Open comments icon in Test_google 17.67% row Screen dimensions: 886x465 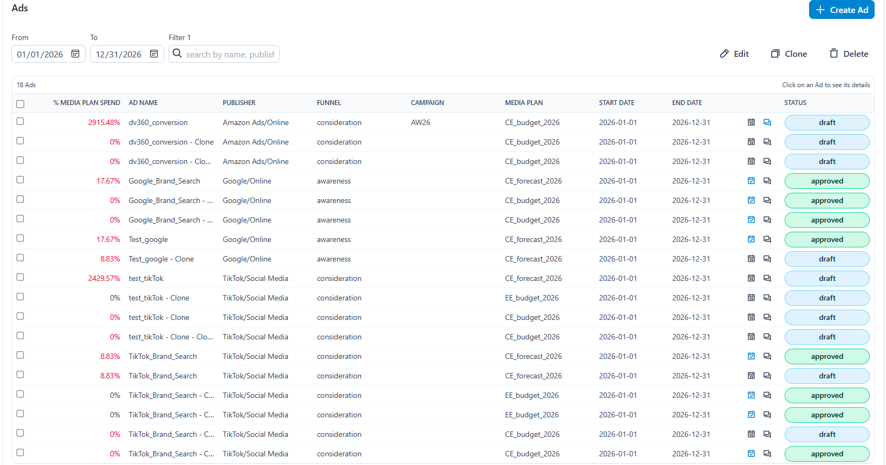[767, 239]
